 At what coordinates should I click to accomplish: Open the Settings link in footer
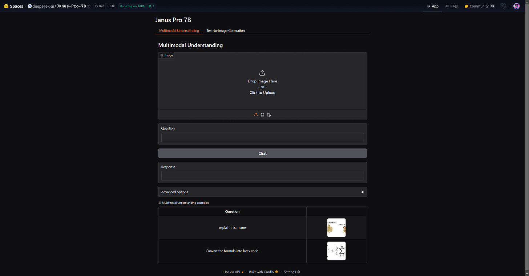pos(292,272)
